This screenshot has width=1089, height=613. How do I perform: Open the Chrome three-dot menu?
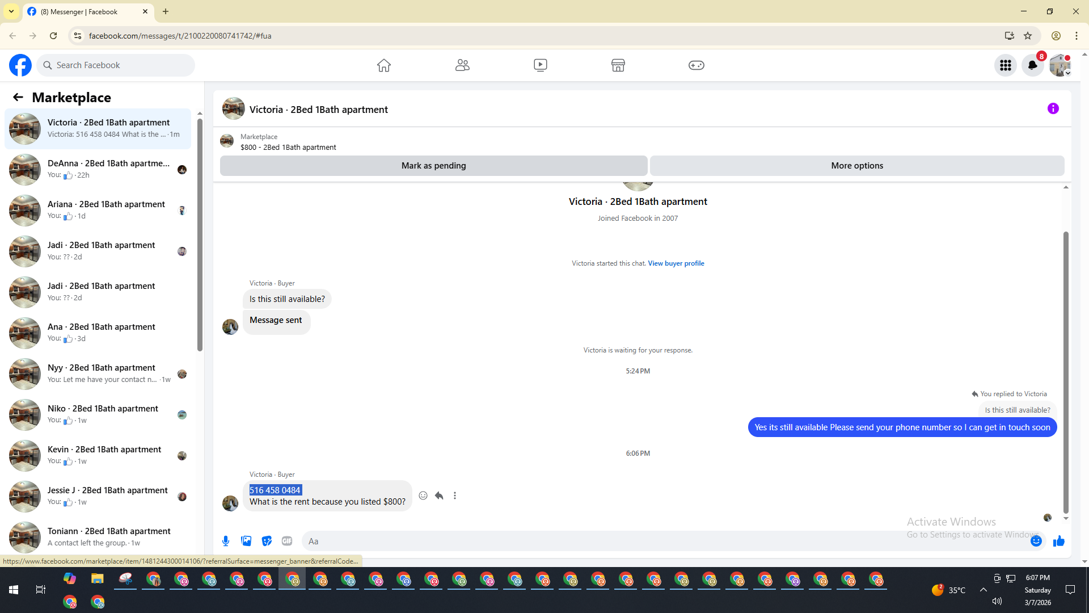pyautogui.click(x=1077, y=36)
